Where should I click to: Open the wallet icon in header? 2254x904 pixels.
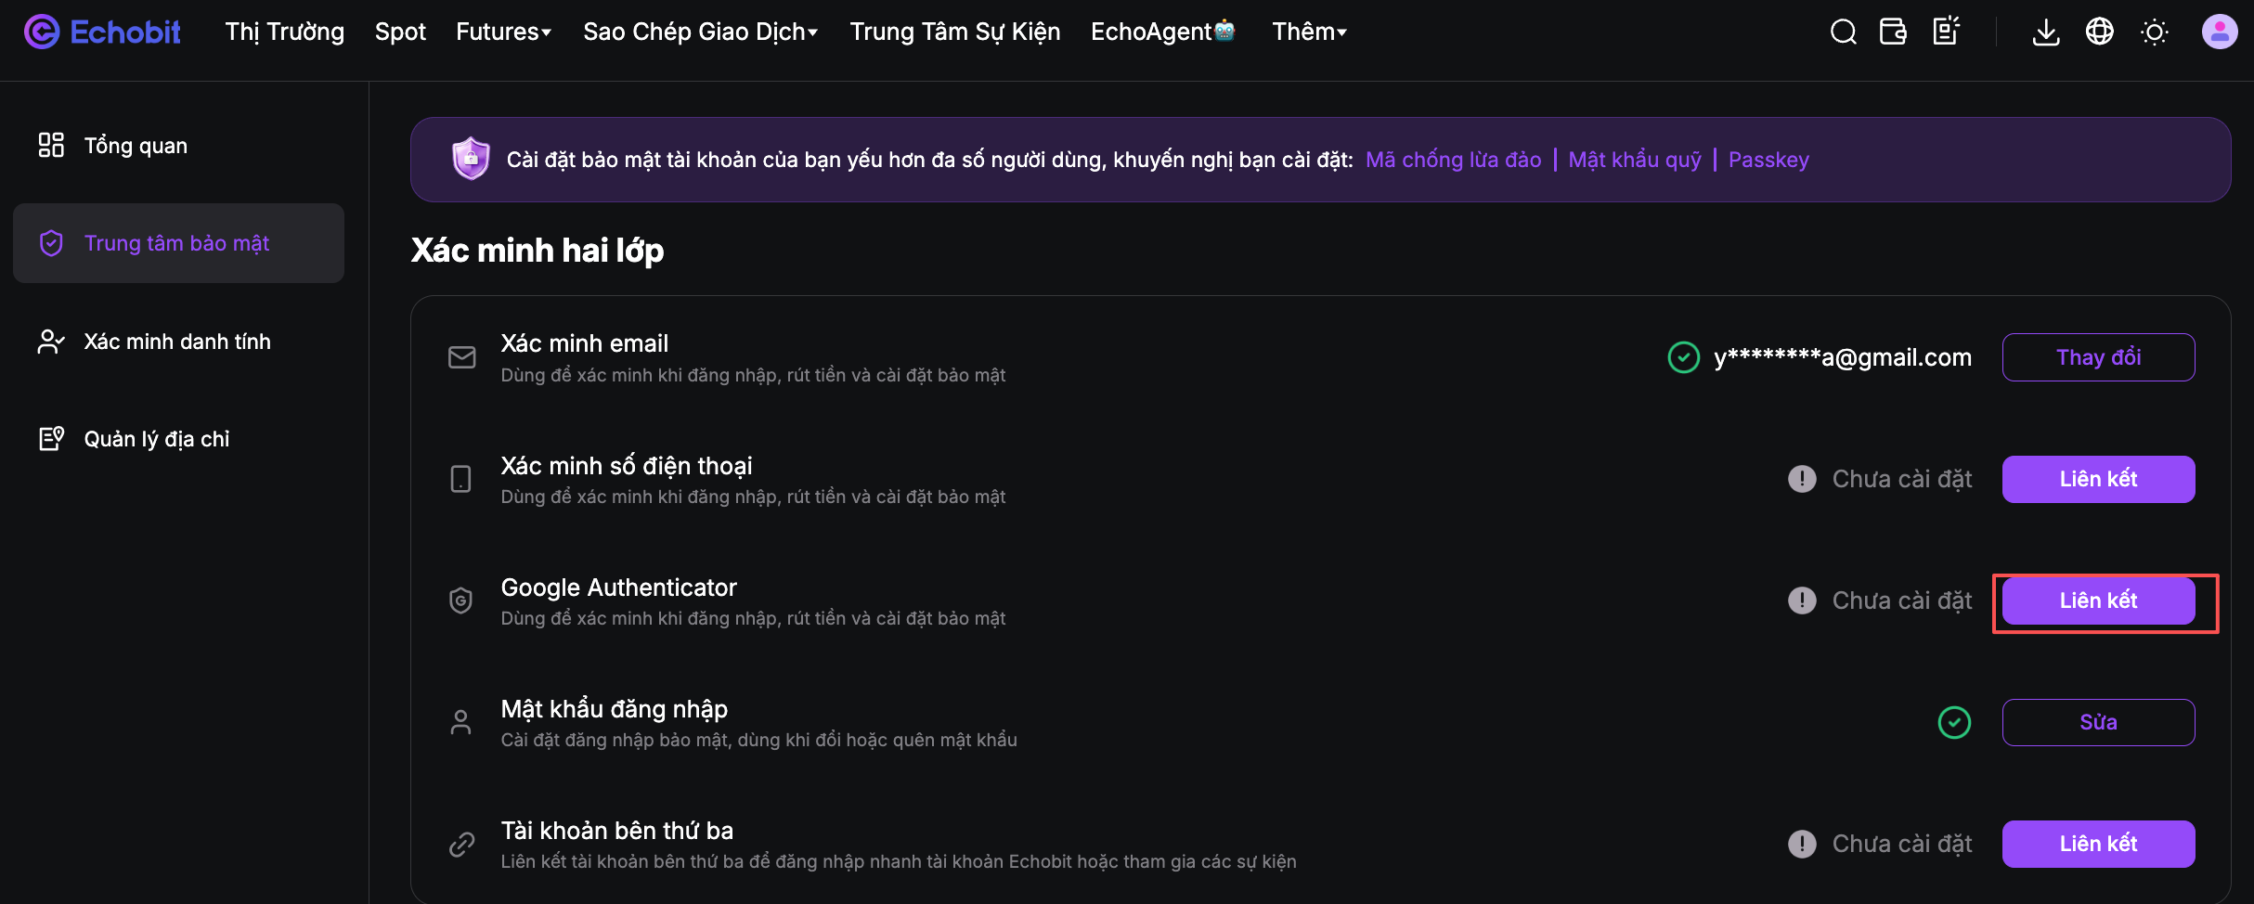[x=1893, y=32]
